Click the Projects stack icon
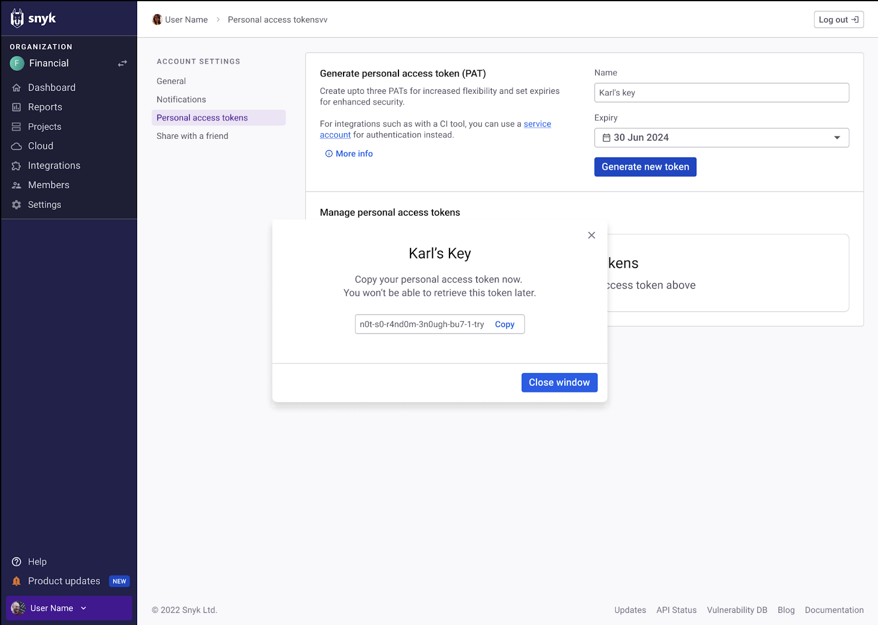The height and width of the screenshot is (625, 878). [x=16, y=127]
